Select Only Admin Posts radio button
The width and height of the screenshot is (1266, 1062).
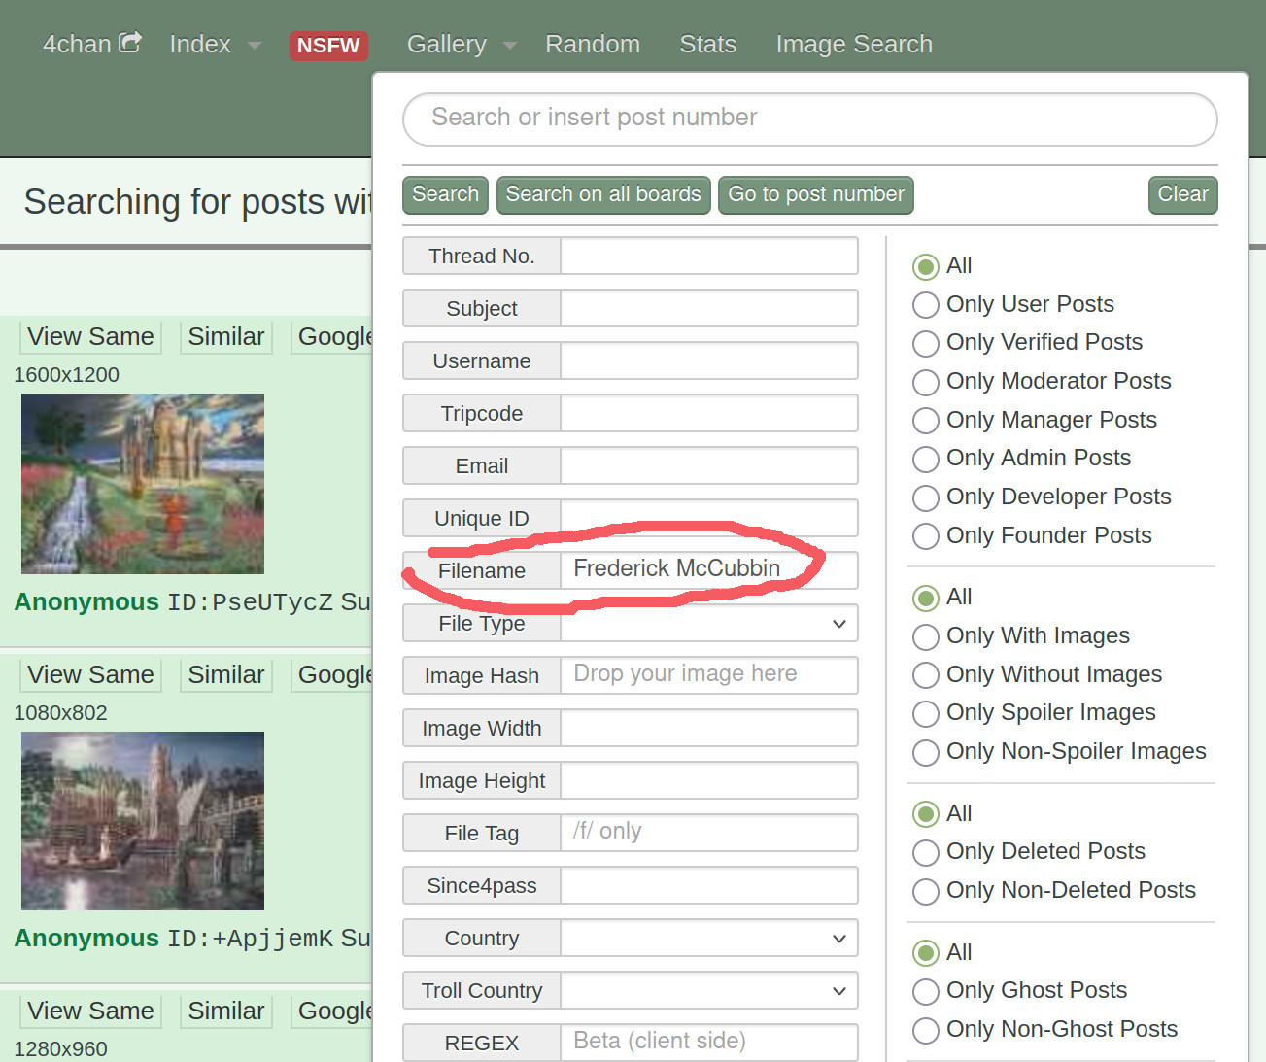tap(926, 459)
